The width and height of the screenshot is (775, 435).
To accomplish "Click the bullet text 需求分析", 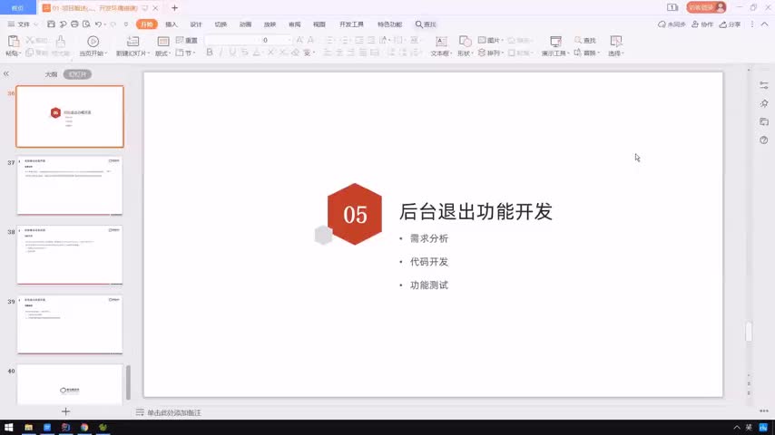I will click(x=429, y=238).
